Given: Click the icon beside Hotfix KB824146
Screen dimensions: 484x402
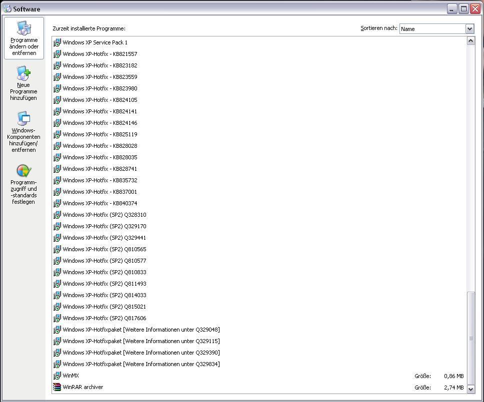Looking at the screenshot, I should pos(57,123).
